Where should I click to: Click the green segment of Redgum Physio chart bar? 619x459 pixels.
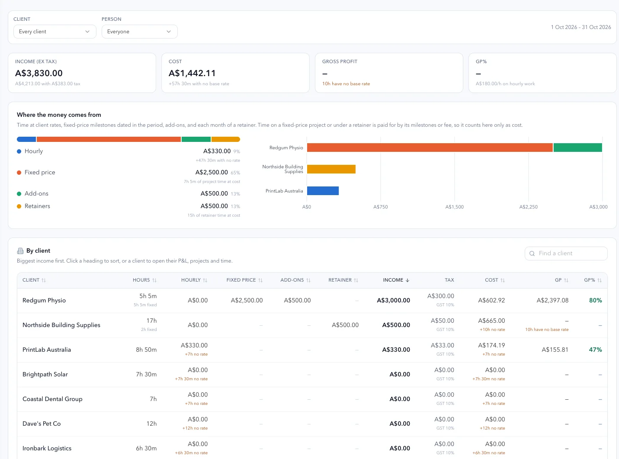578,148
